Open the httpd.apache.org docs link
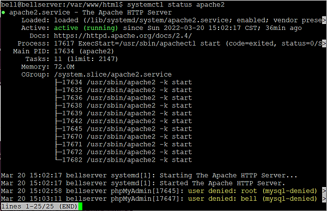The height and width of the screenshot is (211, 327). [123, 36]
